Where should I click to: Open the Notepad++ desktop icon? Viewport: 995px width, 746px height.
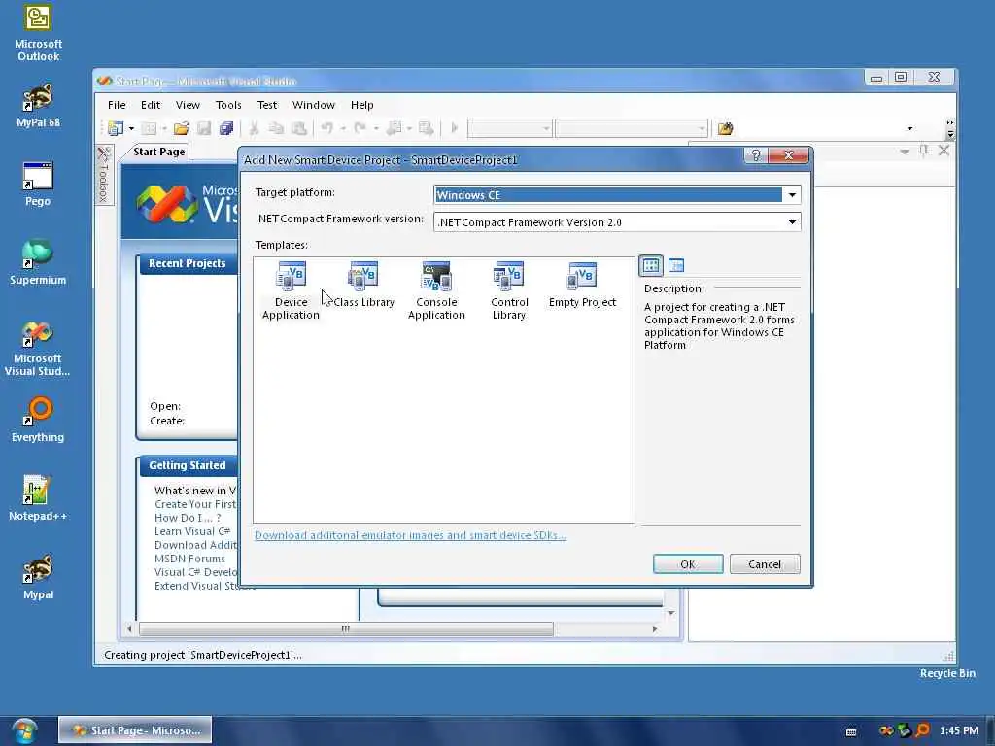(38, 498)
